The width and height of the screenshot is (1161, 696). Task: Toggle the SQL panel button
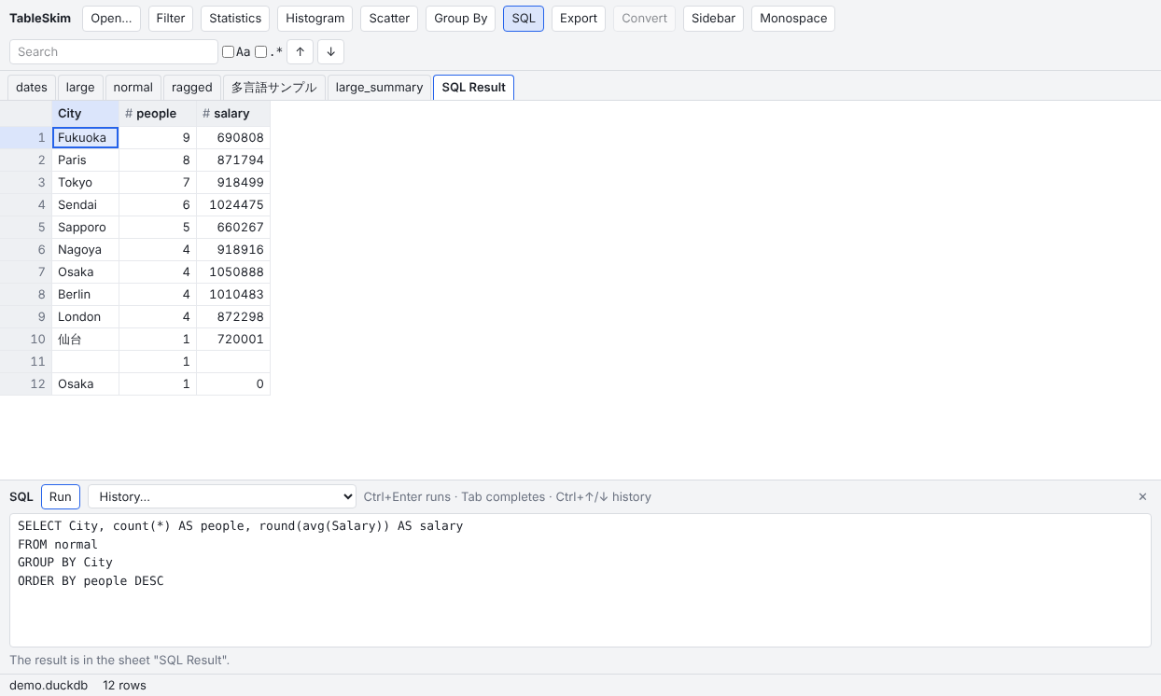click(x=524, y=19)
